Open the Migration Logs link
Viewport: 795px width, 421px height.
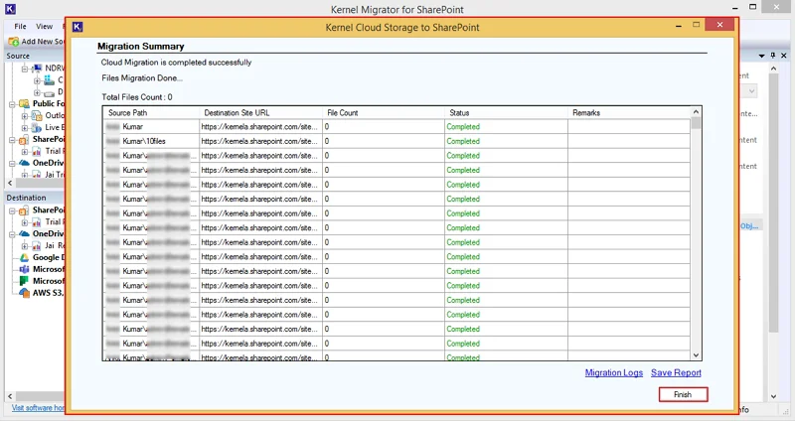[x=613, y=373]
